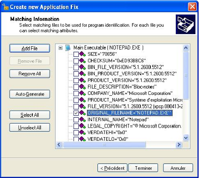Screen dimensions: 199x178
Task: Enable the LEGAL_COPYRIGHT checkbox
Action: [76, 126]
